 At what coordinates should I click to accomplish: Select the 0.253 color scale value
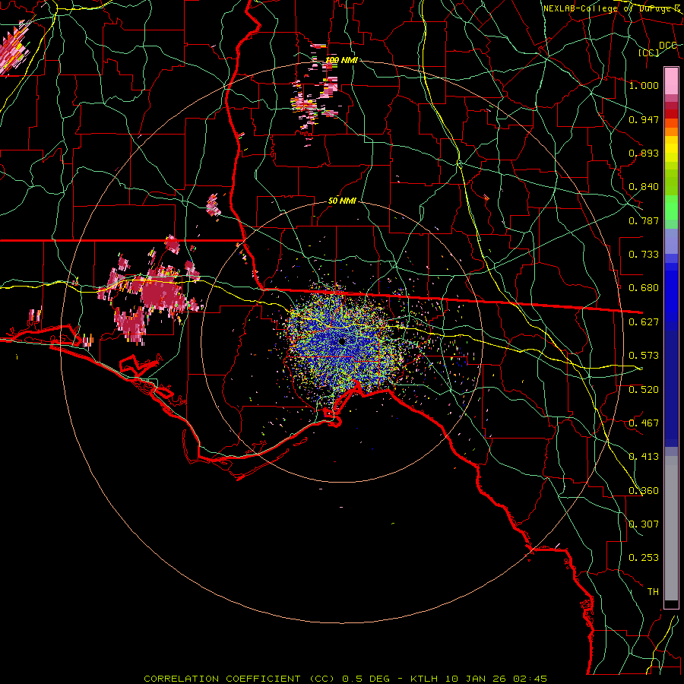pyautogui.click(x=644, y=558)
